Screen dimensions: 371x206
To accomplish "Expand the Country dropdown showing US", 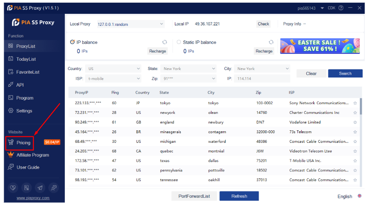I will click(113, 69).
